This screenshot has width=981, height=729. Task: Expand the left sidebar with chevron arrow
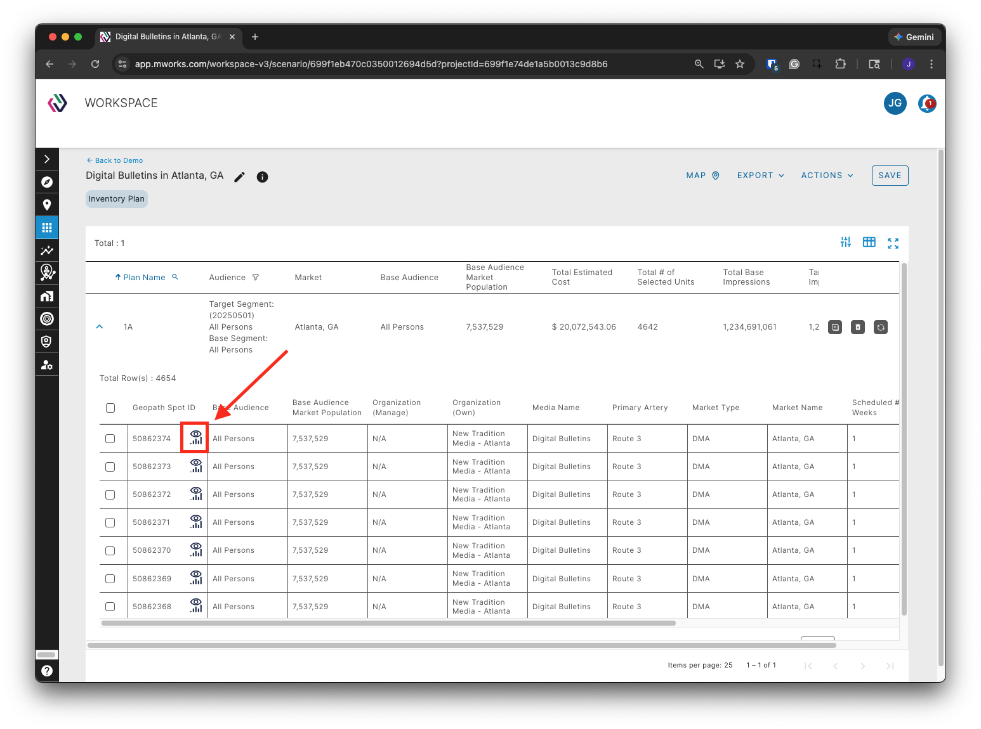pos(47,159)
